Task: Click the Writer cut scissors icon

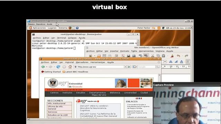Action: click(x=153, y=56)
